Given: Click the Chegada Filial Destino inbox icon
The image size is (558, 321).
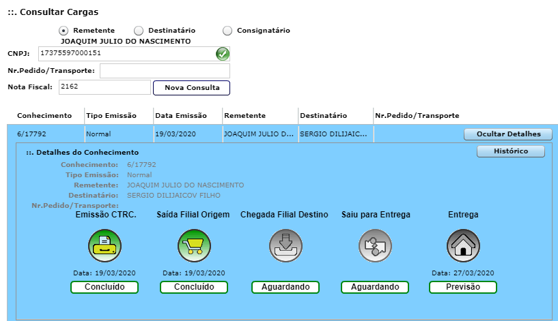Looking at the screenshot, I should (x=285, y=246).
